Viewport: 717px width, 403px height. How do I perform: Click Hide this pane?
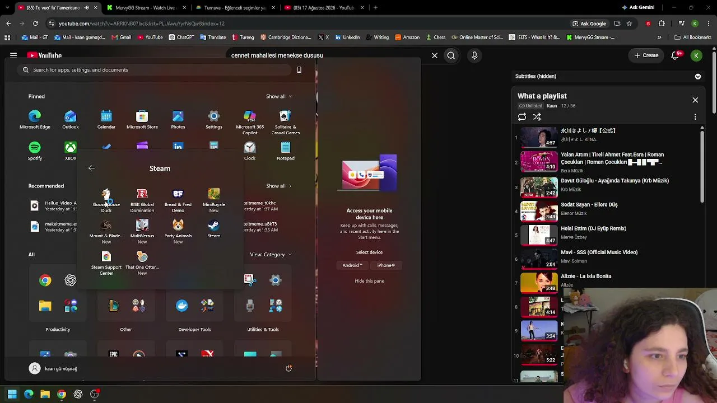pos(369,281)
